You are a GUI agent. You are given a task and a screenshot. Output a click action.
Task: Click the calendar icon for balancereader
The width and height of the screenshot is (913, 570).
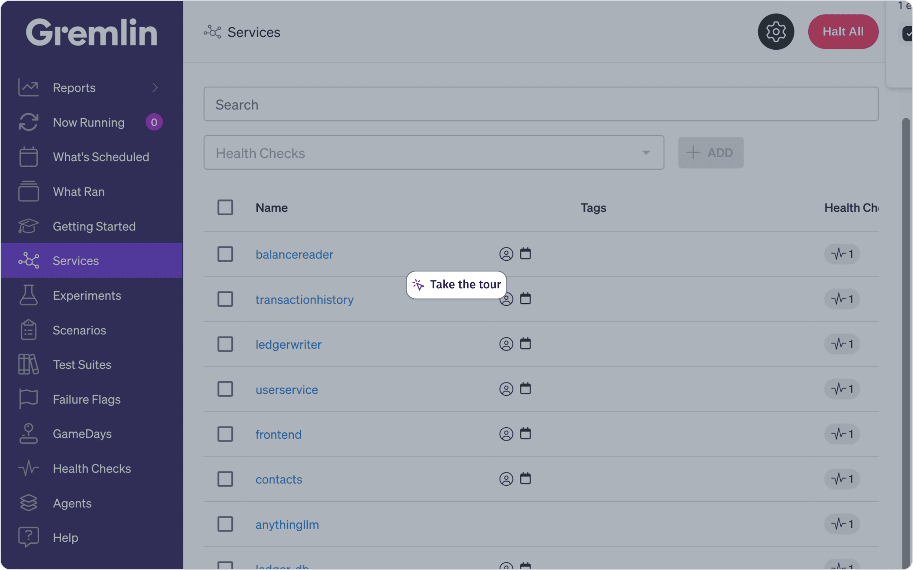point(525,254)
